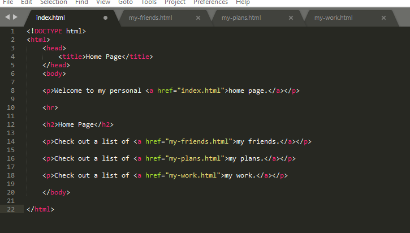
Task: Click the previous tab left arrow
Action: (7, 17)
